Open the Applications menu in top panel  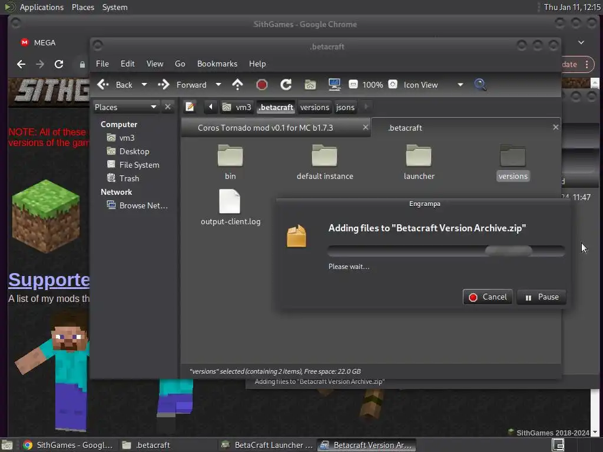(x=42, y=7)
